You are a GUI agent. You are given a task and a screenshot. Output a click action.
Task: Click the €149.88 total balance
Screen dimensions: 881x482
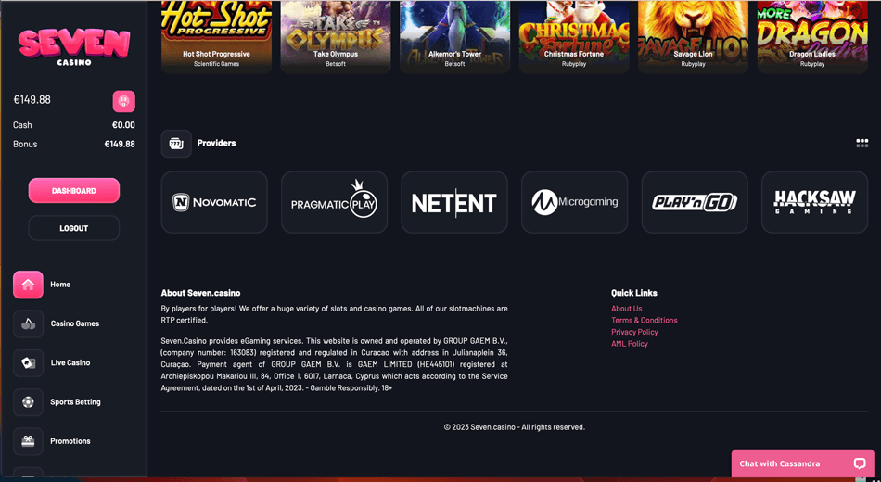(x=32, y=99)
